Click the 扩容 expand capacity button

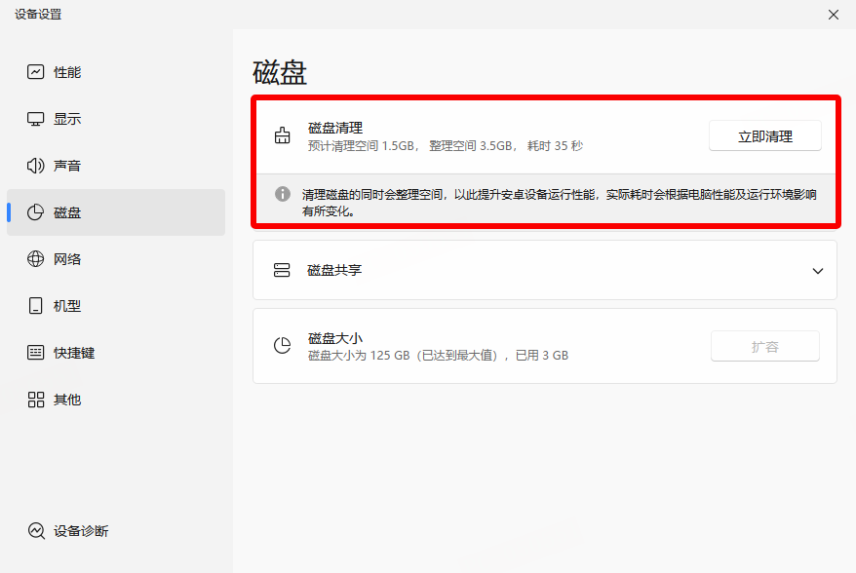764,346
